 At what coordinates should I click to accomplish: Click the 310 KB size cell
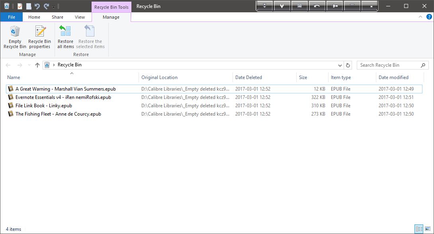point(318,106)
